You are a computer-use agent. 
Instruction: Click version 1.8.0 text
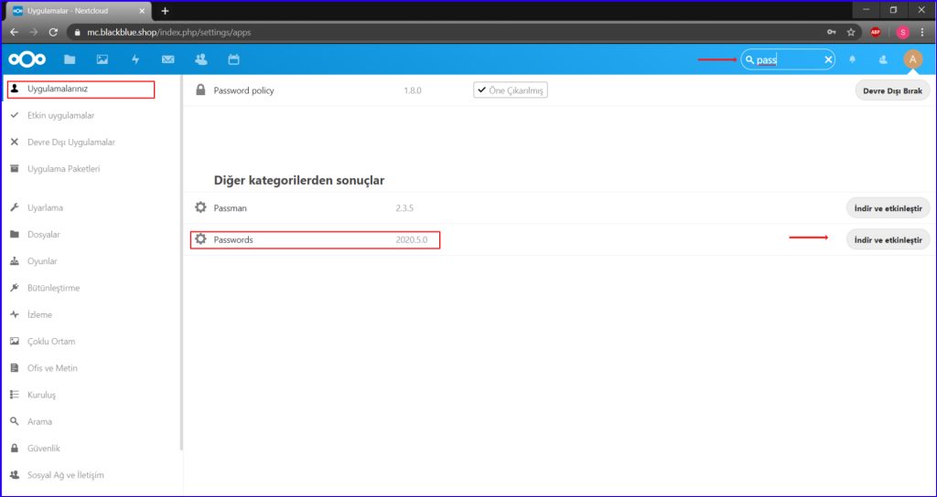(x=413, y=90)
